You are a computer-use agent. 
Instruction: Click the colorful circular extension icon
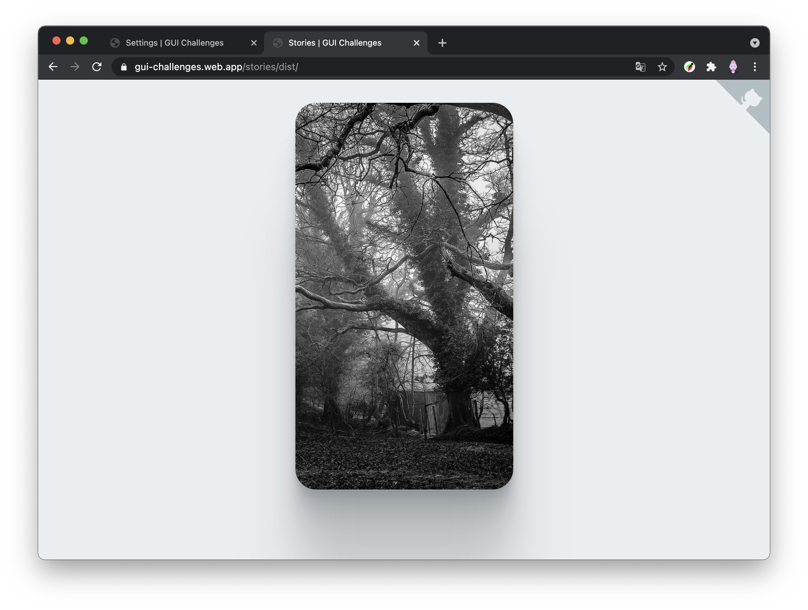coord(689,67)
